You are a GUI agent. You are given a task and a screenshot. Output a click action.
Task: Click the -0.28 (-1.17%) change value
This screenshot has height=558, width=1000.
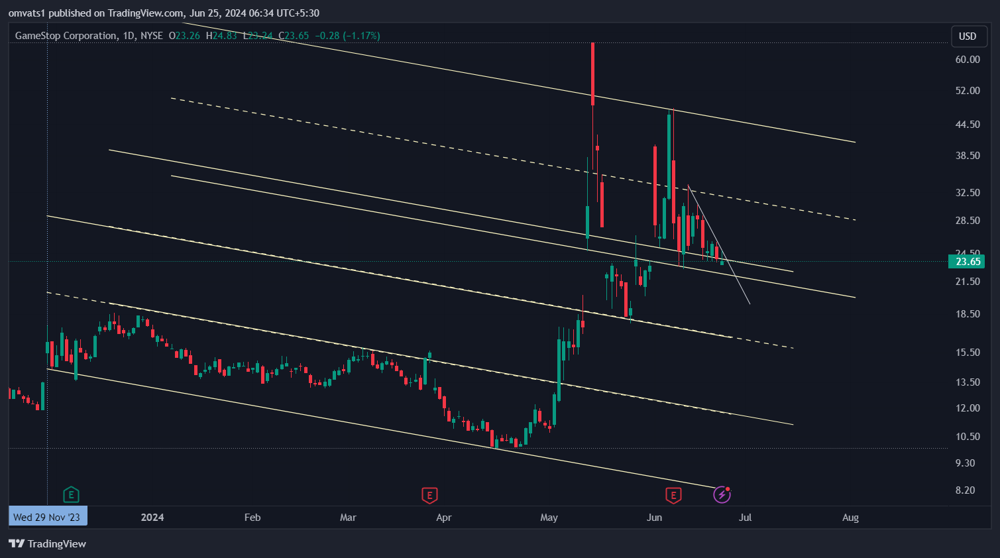(x=349, y=36)
